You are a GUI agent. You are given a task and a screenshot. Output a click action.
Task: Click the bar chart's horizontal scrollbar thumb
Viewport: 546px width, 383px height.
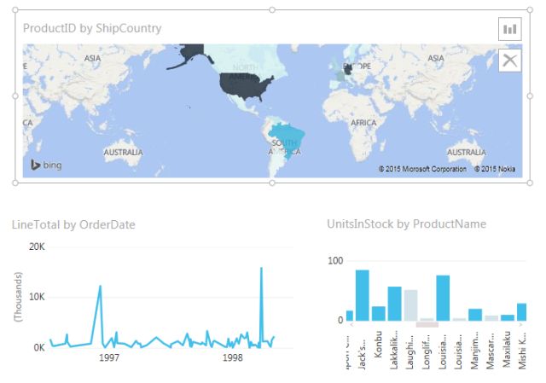(x=427, y=324)
